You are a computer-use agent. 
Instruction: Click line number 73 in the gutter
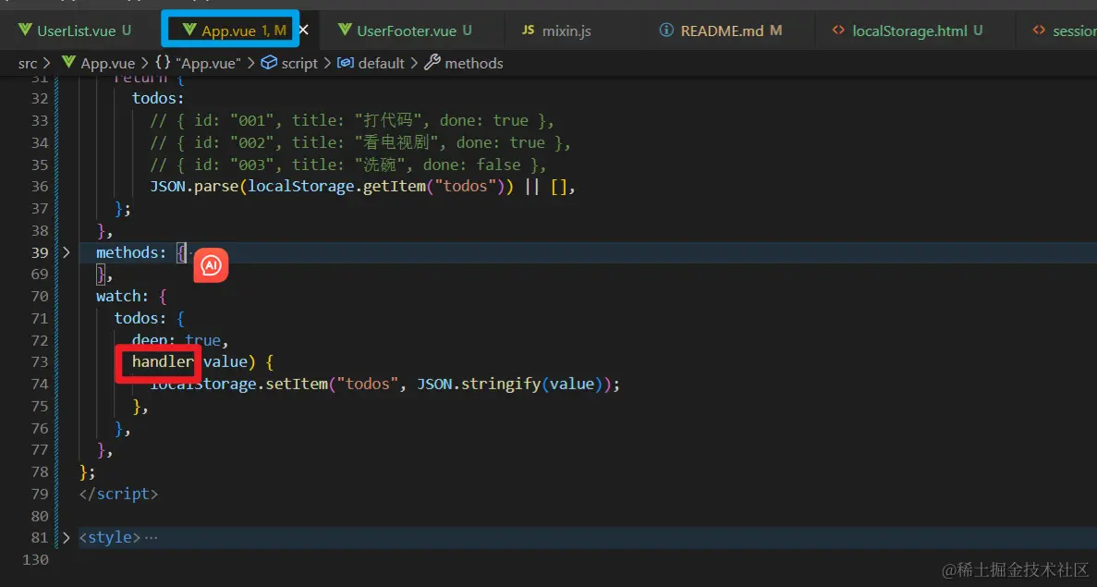coord(40,362)
